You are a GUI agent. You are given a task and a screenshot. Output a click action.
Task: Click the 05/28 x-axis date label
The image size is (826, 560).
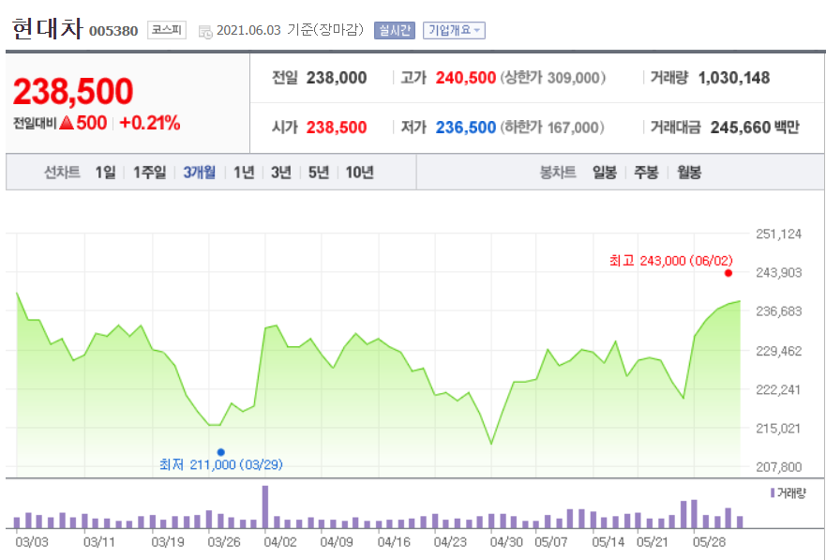(709, 541)
